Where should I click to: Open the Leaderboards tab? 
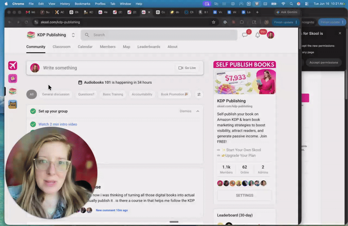pos(149,47)
